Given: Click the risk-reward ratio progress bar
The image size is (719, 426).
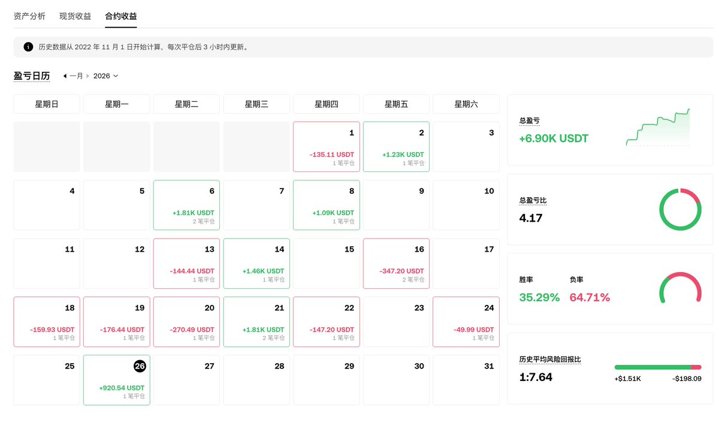Looking at the screenshot, I should point(658,367).
